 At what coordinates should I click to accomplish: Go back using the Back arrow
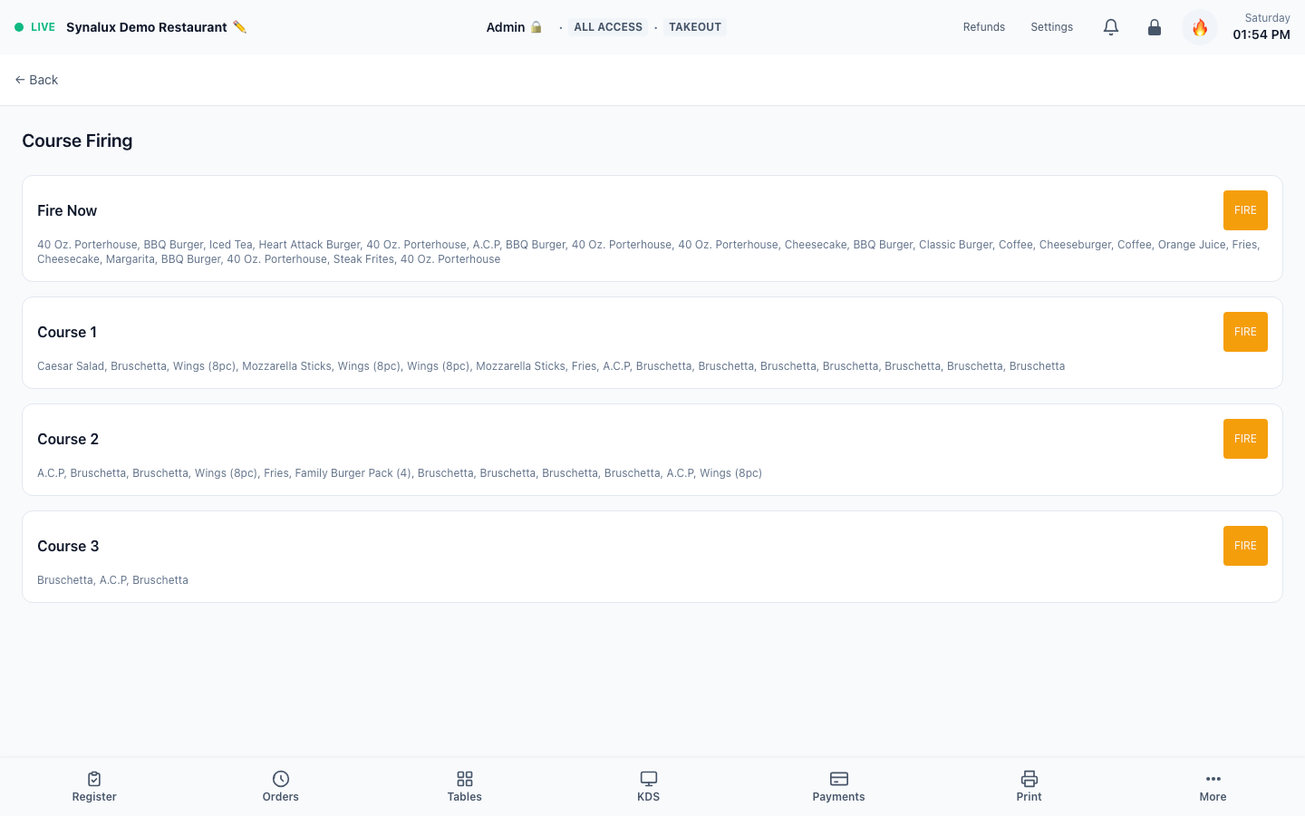click(36, 80)
